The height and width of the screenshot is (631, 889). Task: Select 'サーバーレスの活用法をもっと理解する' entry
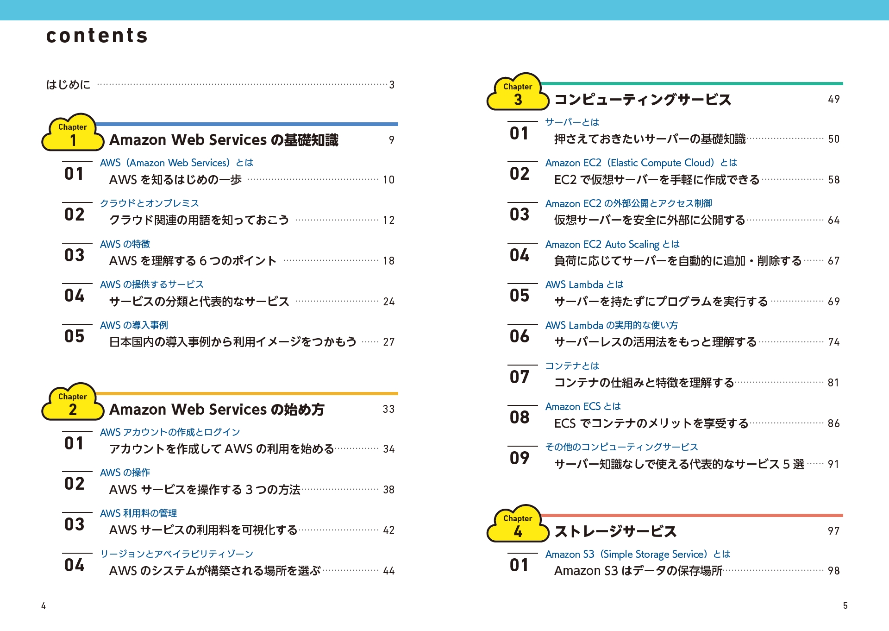656,341
